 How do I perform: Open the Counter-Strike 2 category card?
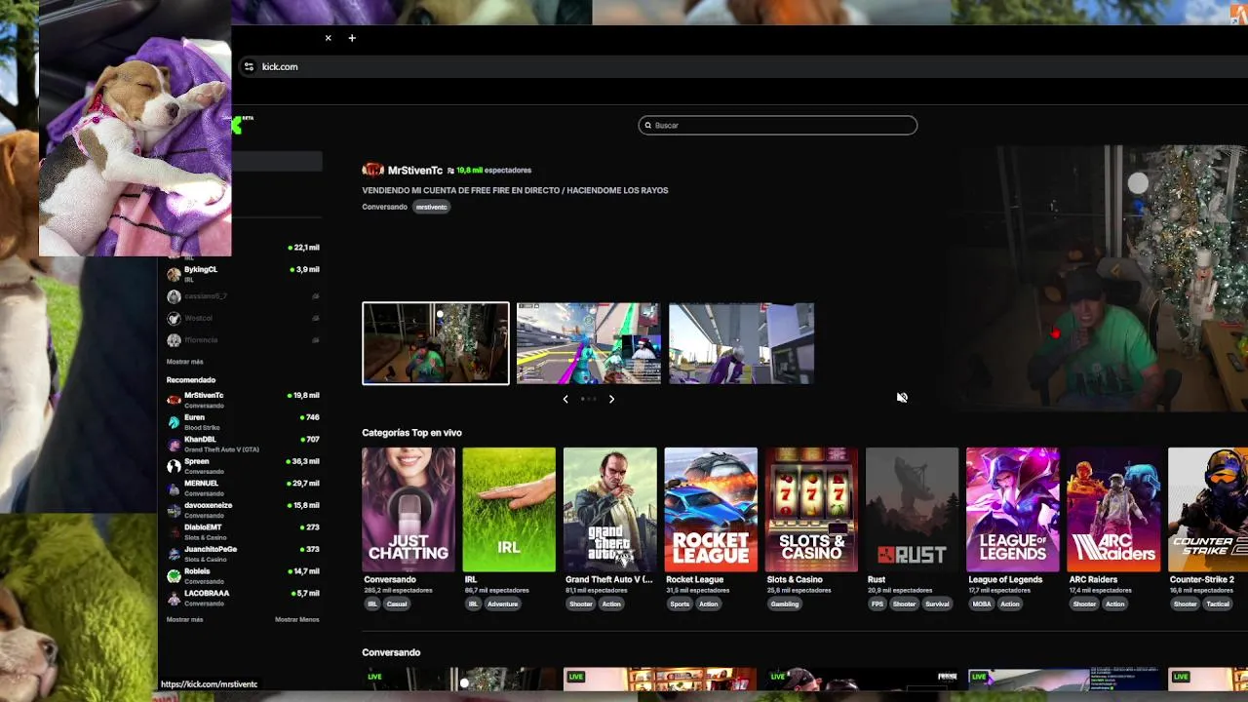[x=1208, y=509]
